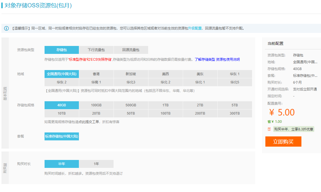Click the red gift icon near discount
This screenshot has height=192, width=321.
click(269, 129)
